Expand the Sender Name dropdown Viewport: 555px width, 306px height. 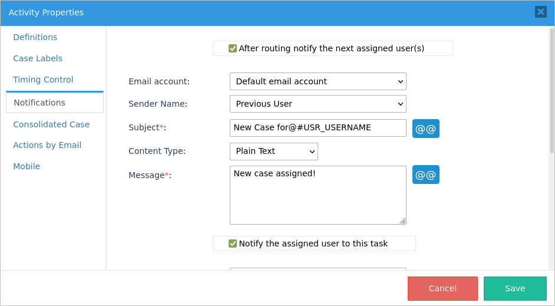(318, 104)
